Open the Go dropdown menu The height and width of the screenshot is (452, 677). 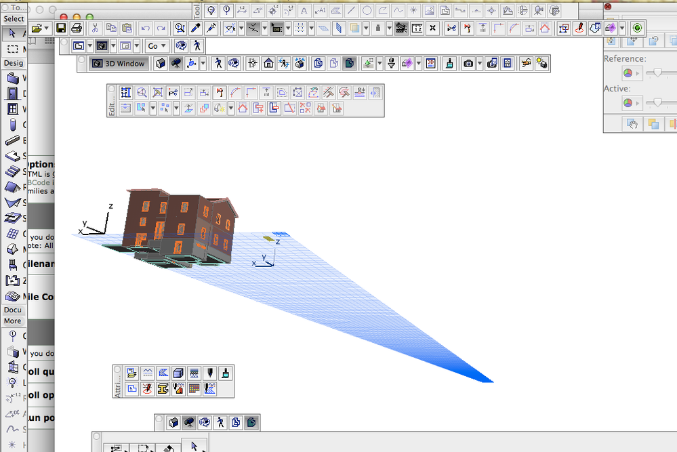pyautogui.click(x=157, y=45)
